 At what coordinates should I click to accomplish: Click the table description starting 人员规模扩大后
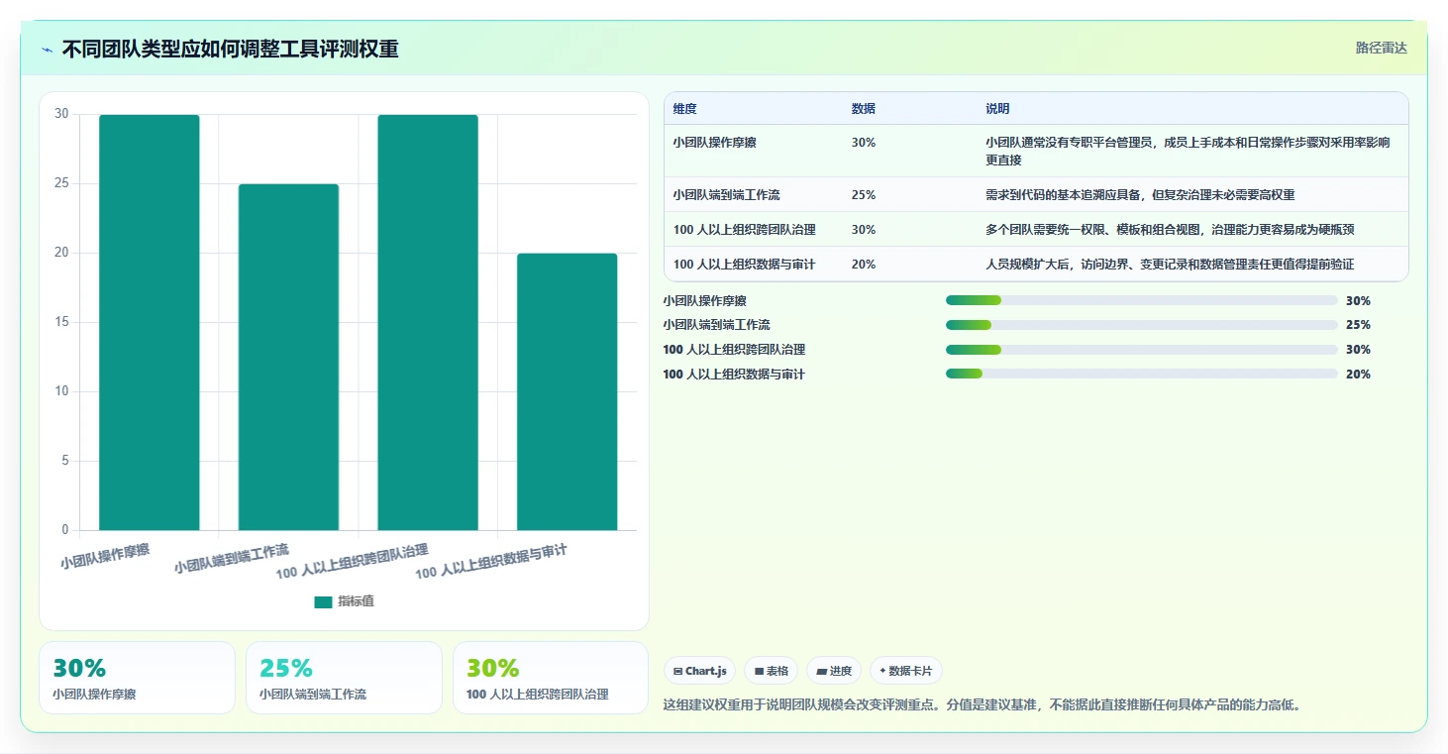[x=1170, y=265]
